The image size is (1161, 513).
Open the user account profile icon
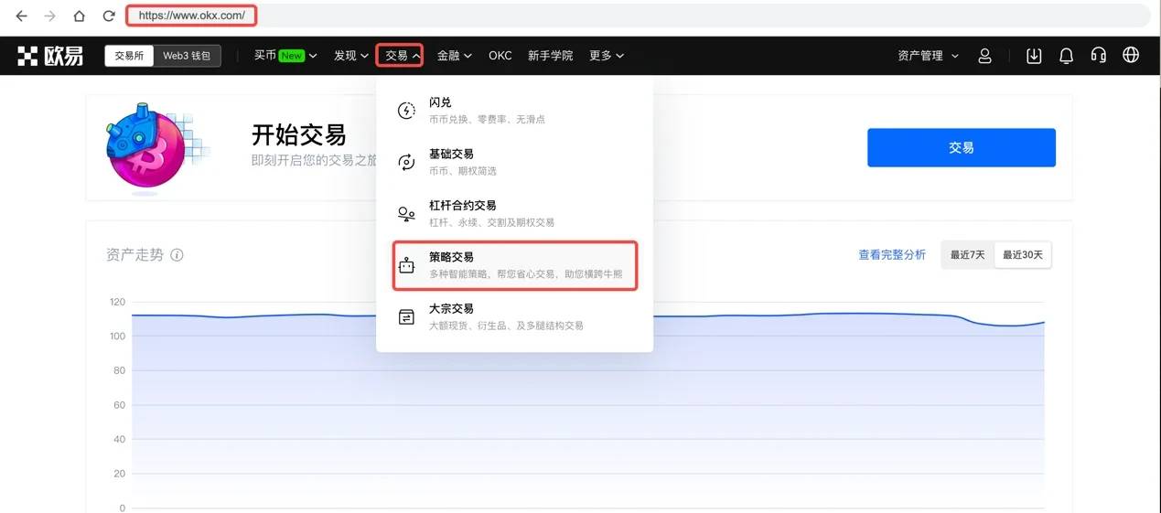coord(985,56)
